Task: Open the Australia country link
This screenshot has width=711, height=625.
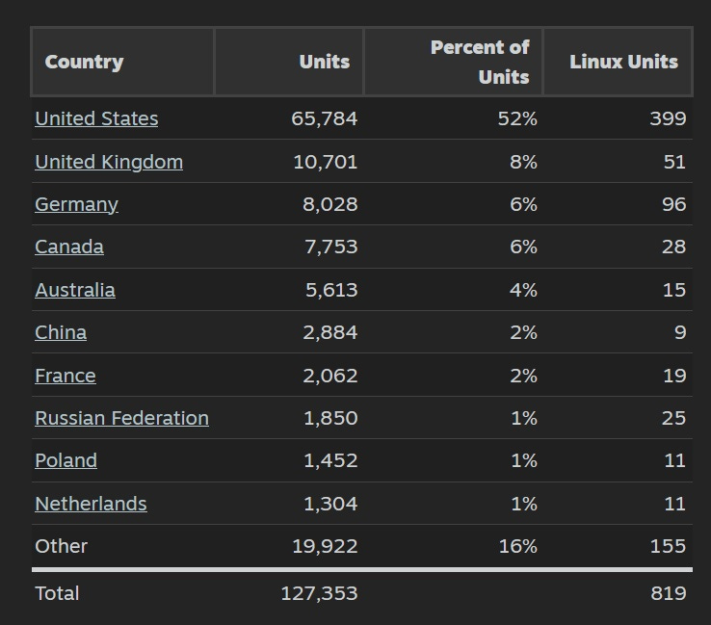Action: coord(75,290)
